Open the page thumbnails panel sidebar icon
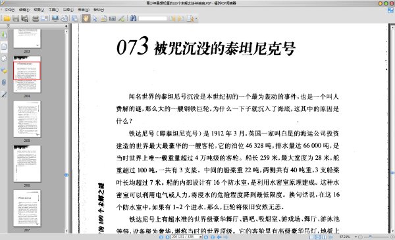 4,47
